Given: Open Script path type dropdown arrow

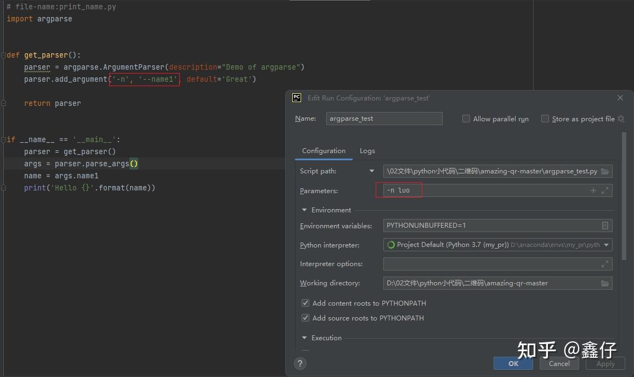Looking at the screenshot, I should 372,171.
